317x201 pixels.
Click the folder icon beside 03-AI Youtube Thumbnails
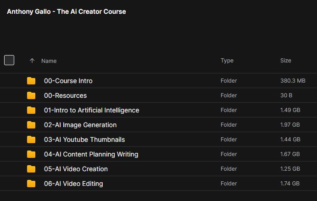pos(31,140)
